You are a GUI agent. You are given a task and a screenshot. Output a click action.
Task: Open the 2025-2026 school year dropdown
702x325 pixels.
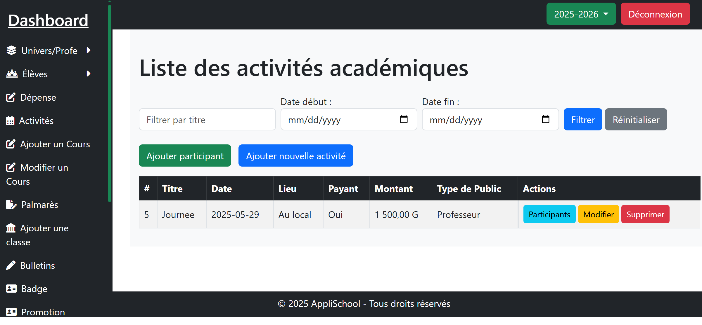(581, 14)
